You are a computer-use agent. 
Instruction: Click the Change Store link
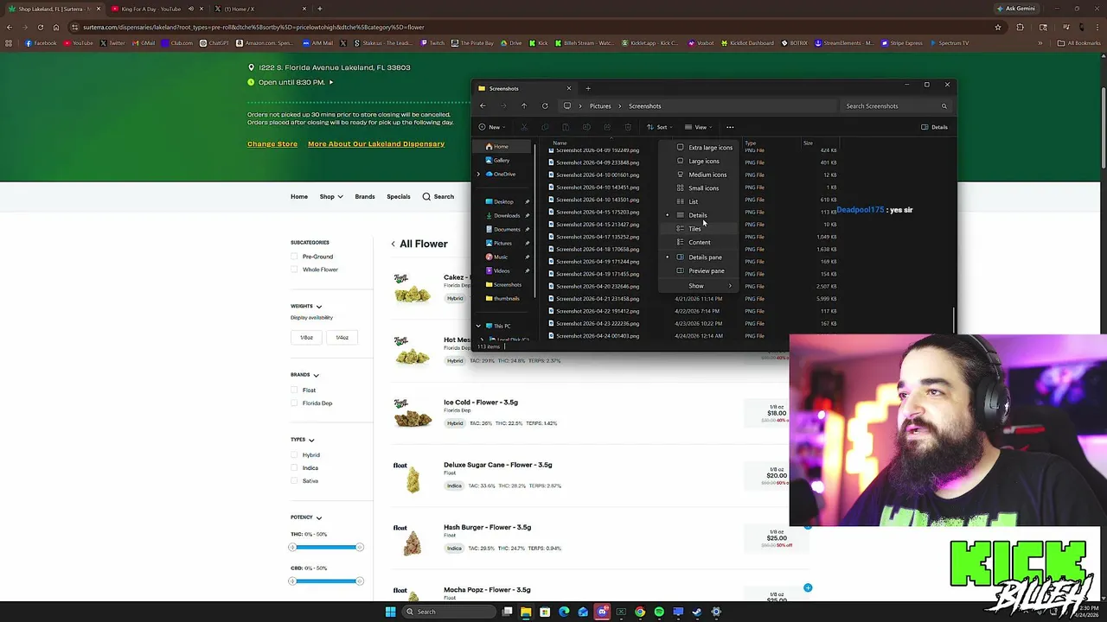click(272, 144)
